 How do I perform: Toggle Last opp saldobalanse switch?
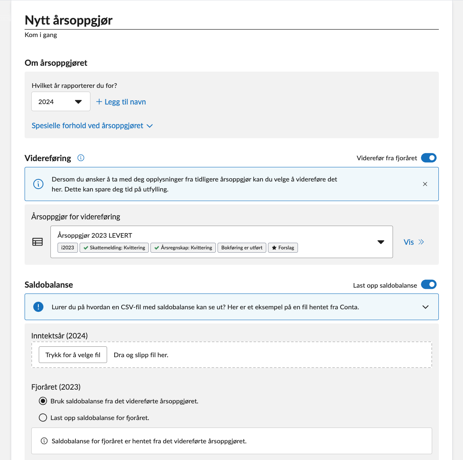(428, 285)
